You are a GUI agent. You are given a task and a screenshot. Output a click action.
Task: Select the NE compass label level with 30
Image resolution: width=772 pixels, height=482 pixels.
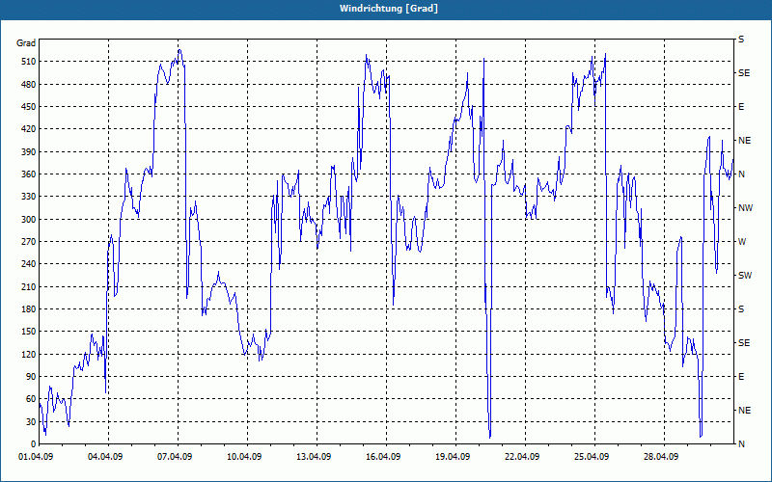[x=744, y=411]
